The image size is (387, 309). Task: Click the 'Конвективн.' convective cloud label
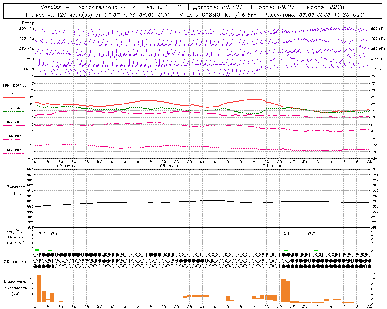tap(15, 282)
